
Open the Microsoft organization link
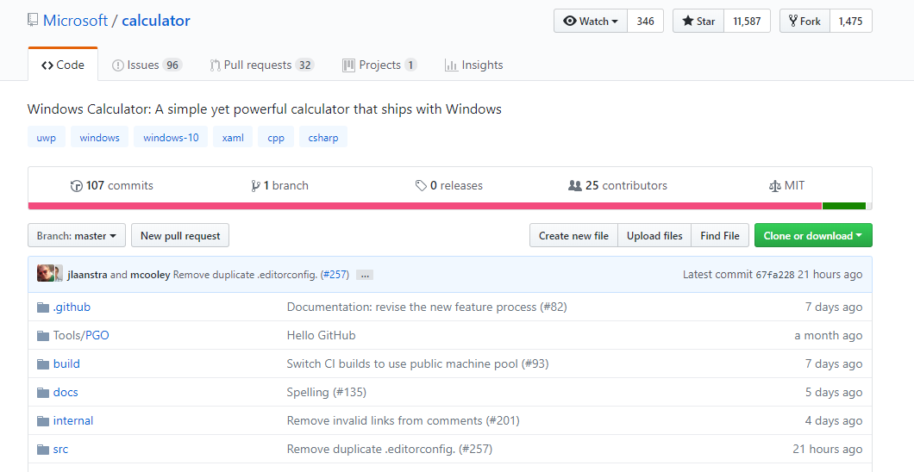[75, 21]
